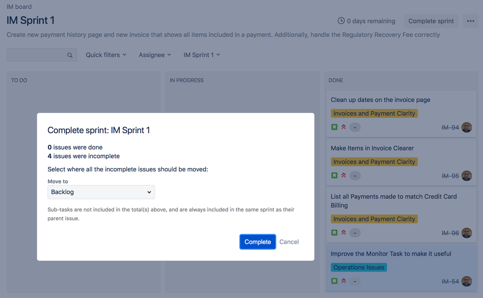Focus the board search input field

[x=42, y=55]
